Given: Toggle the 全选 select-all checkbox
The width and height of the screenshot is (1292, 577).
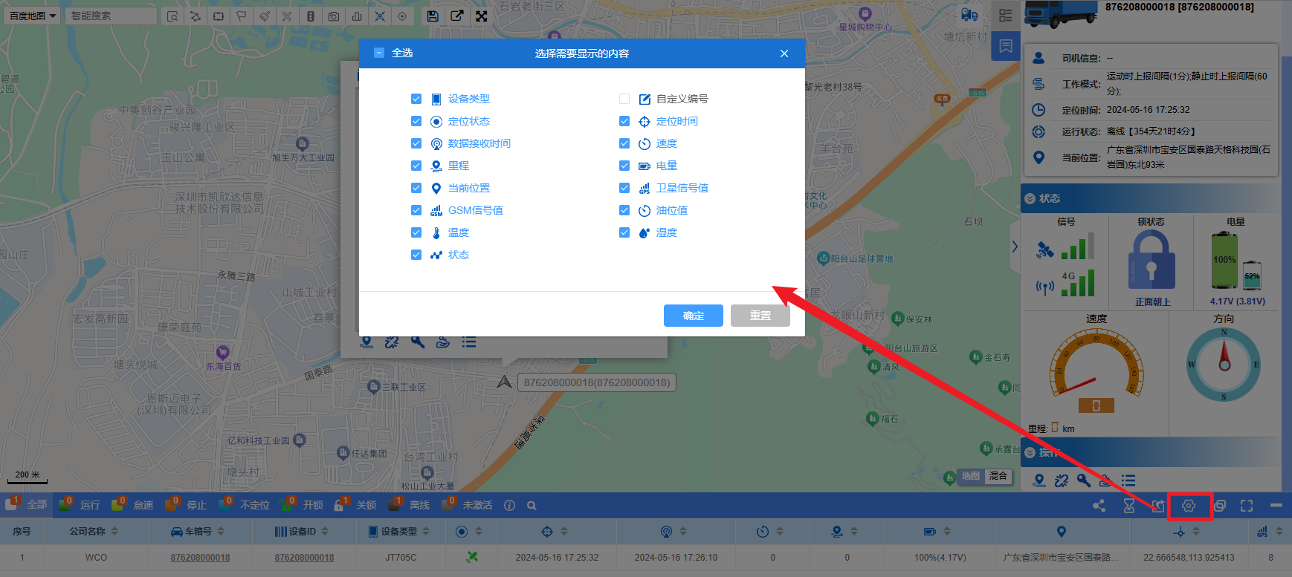Looking at the screenshot, I should tap(379, 53).
